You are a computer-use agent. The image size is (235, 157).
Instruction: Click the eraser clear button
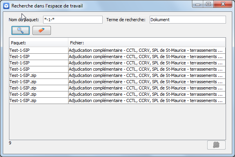pos(42,30)
